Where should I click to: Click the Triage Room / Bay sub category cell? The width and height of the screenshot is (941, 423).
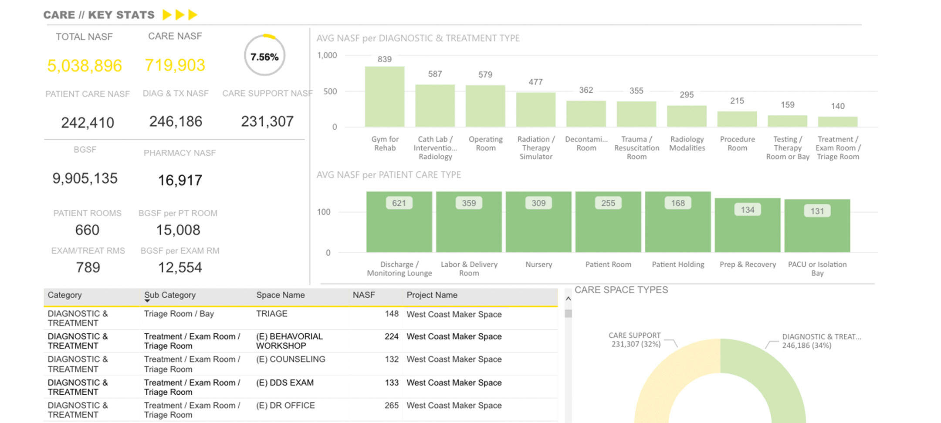tap(179, 314)
